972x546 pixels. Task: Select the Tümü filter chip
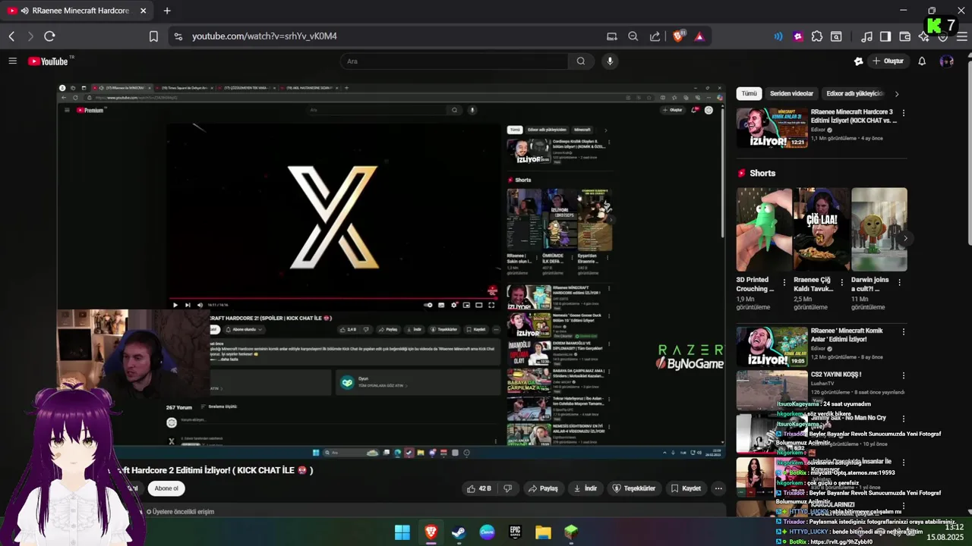click(x=749, y=93)
